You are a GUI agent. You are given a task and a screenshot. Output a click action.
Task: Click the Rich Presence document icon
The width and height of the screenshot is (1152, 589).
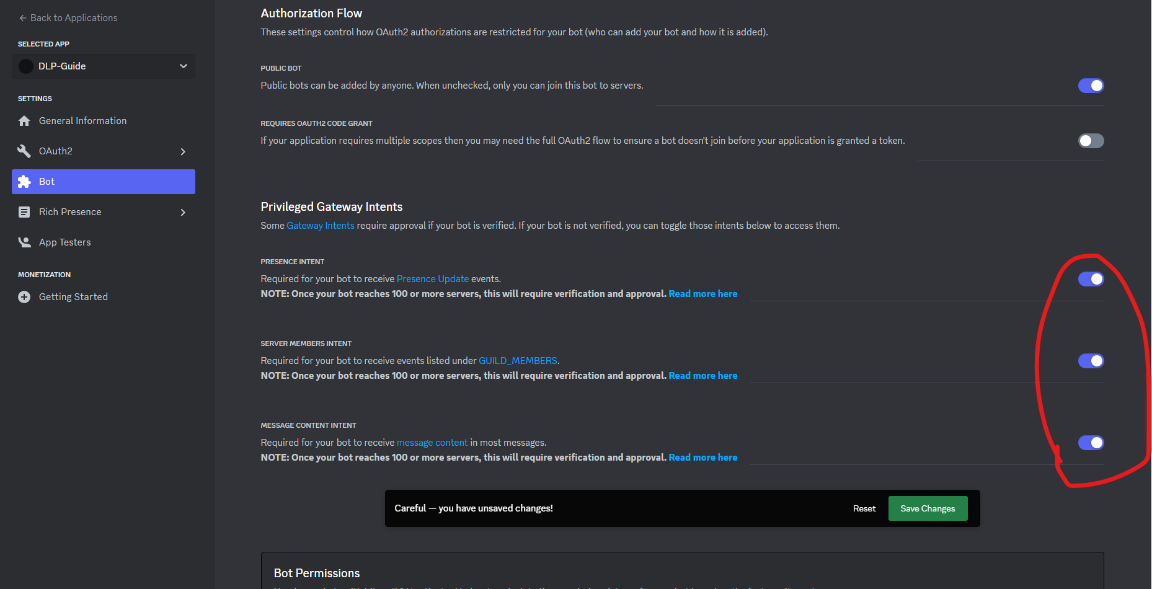(x=24, y=212)
